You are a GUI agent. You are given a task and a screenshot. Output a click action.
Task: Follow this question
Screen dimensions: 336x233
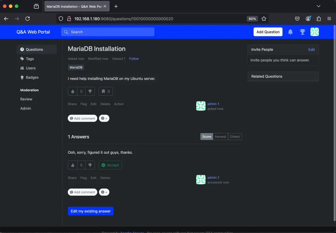pyautogui.click(x=134, y=59)
